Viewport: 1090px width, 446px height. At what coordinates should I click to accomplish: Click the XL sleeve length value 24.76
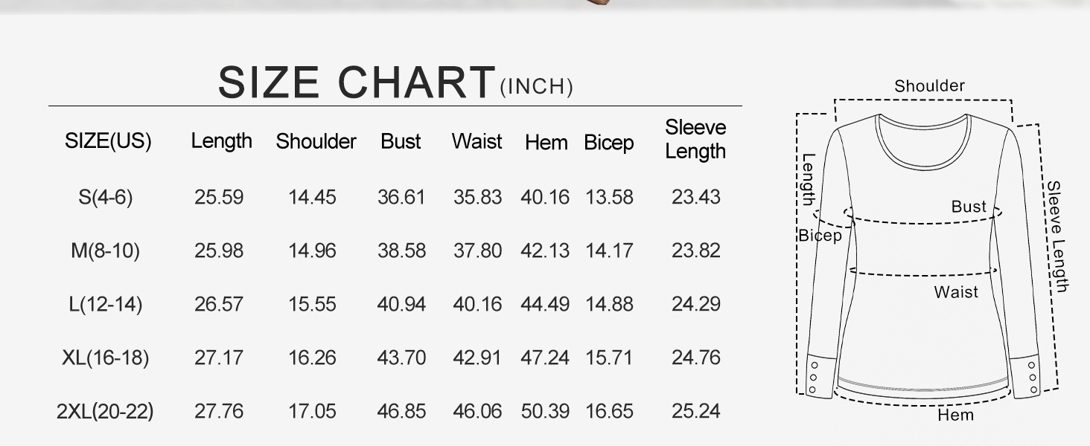696,358
